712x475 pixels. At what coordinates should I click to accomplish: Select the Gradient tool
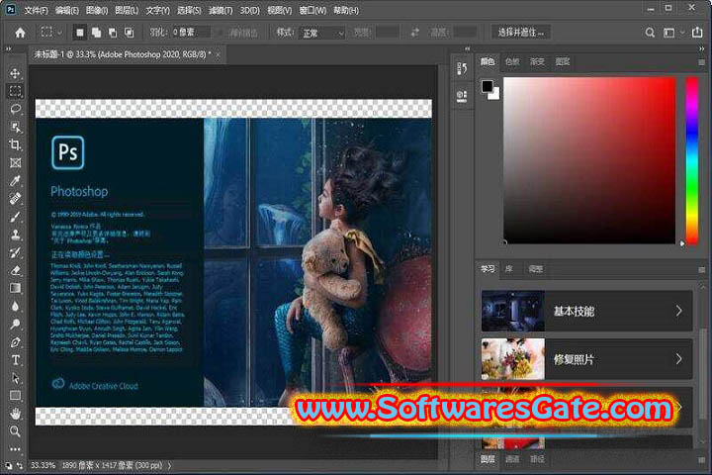[x=15, y=288]
